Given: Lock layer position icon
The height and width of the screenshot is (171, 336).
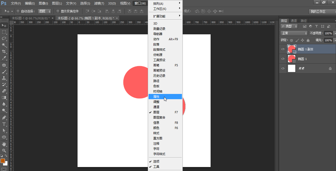Looking at the screenshot, I should tap(303, 40).
